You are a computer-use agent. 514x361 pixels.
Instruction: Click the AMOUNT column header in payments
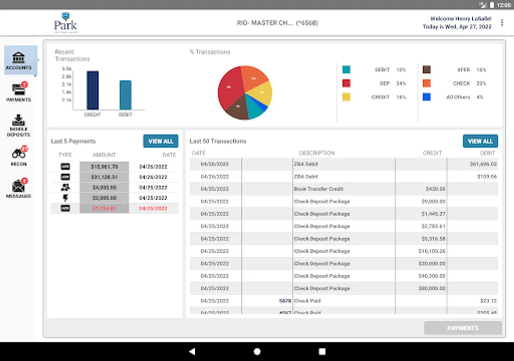104,155
